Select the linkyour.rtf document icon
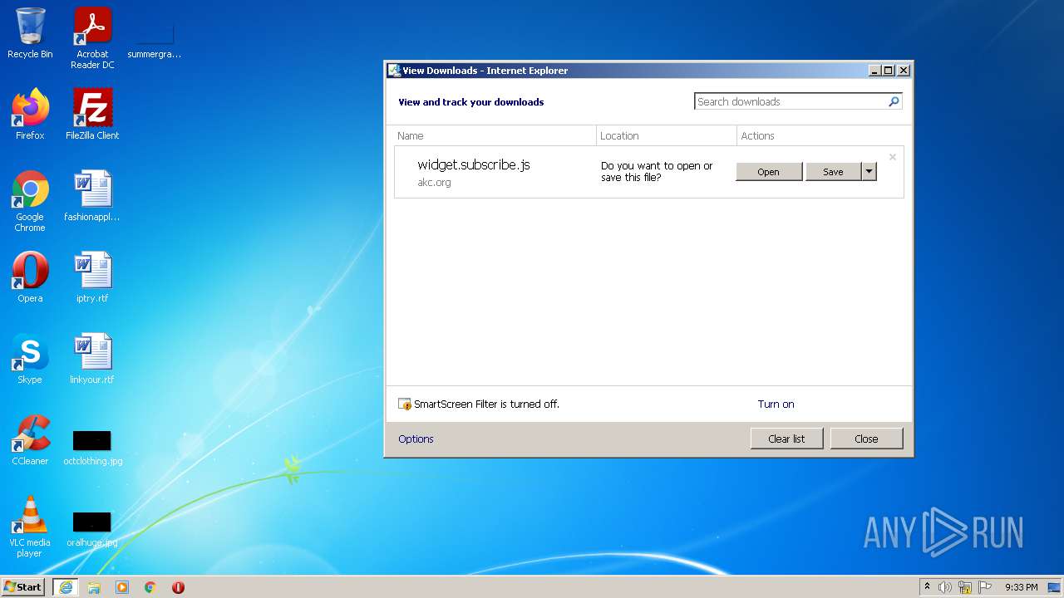 [92, 359]
